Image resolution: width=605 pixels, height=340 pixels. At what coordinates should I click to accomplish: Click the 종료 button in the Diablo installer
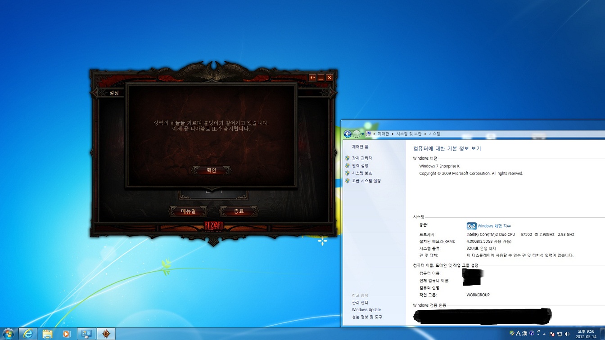239,211
